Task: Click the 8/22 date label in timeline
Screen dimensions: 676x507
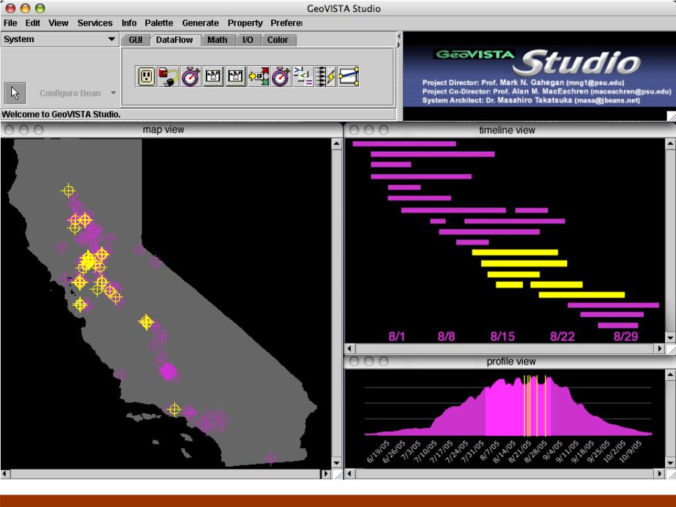Action: (562, 336)
